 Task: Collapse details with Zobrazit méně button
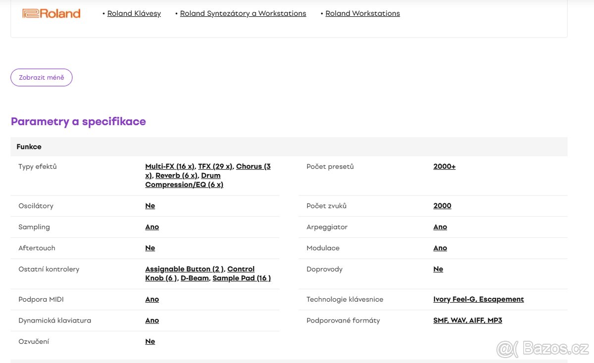click(x=42, y=78)
